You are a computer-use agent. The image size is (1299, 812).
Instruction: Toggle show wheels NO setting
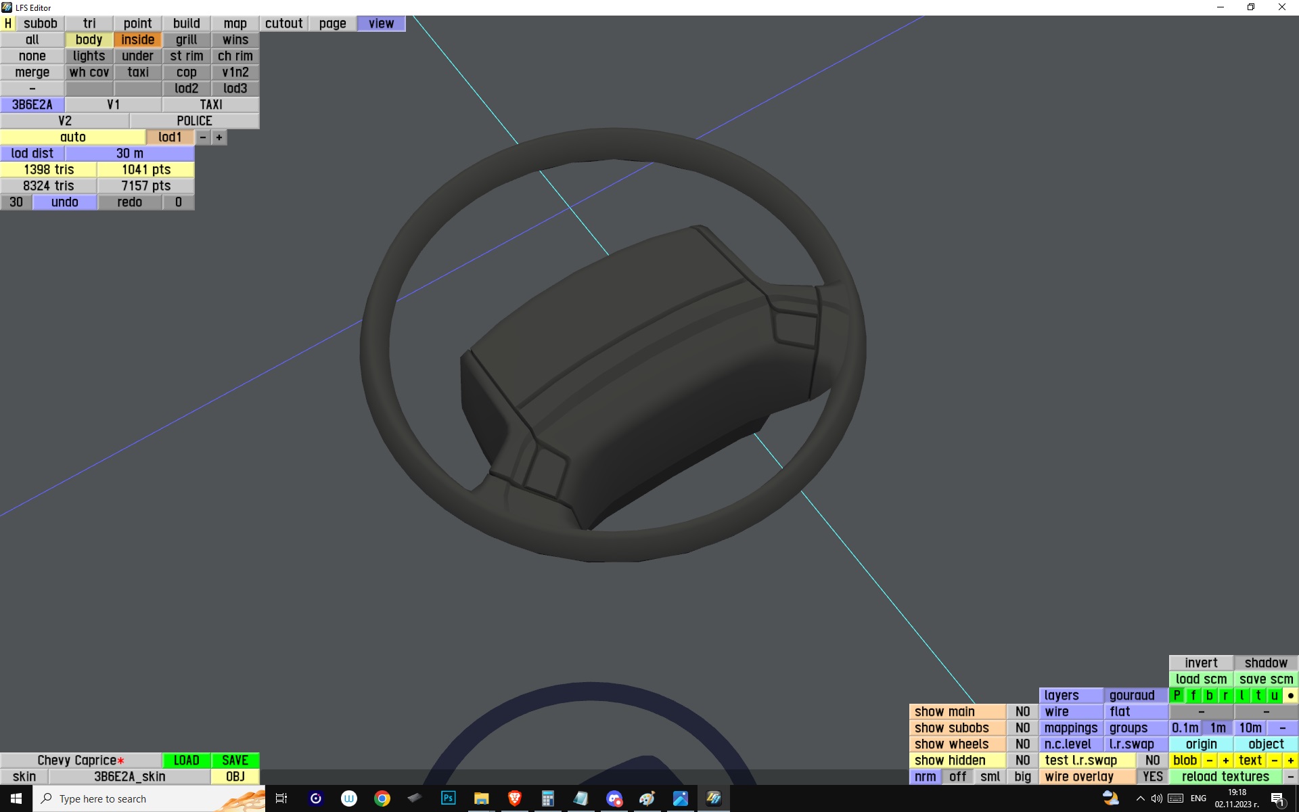coord(1022,744)
